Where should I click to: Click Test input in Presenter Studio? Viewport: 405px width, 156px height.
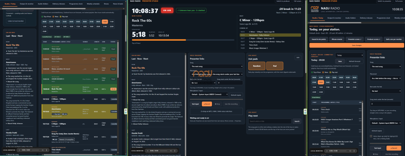pos(195,104)
